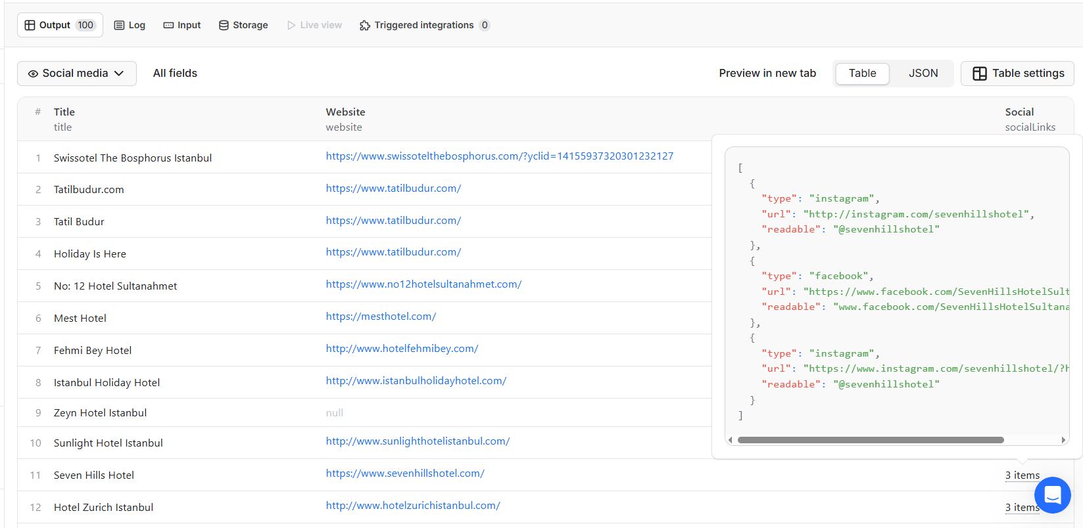The height and width of the screenshot is (528, 1083).
Task: Open the sunlighthotelistanbul.com link
Action: click(x=418, y=441)
